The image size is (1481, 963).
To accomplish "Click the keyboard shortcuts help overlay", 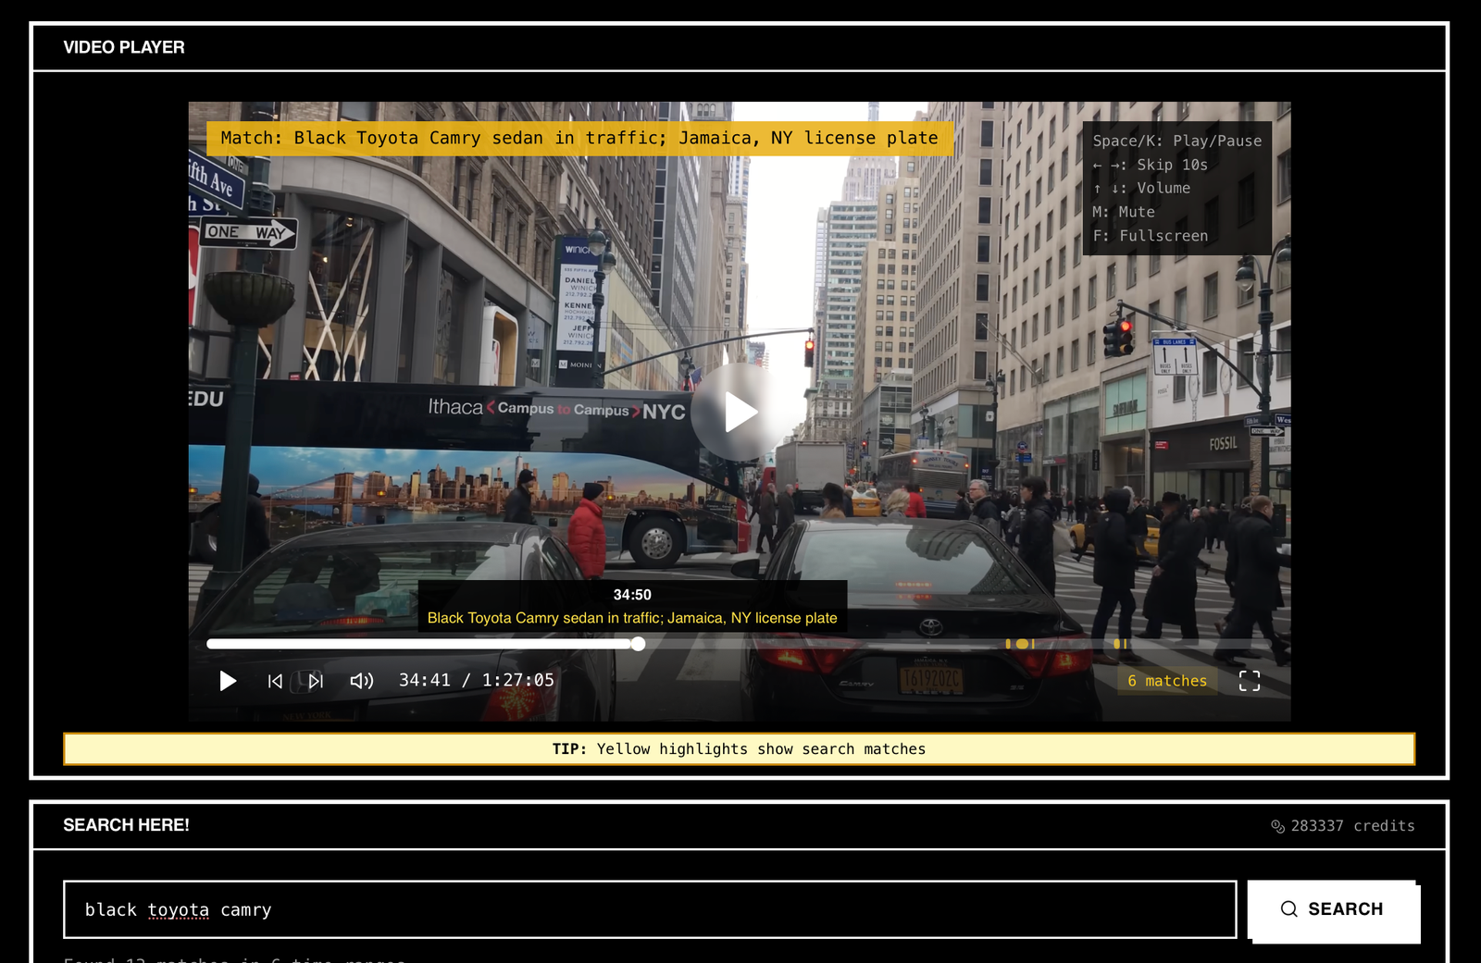I will tap(1176, 188).
